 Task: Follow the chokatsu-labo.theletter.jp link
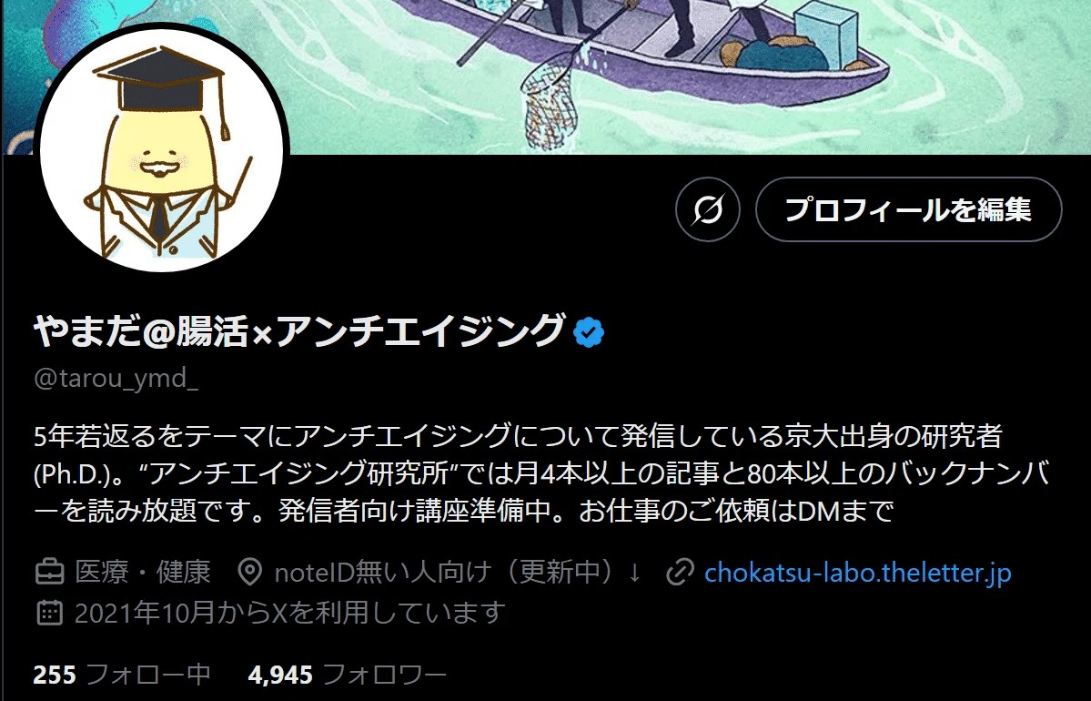point(857,573)
